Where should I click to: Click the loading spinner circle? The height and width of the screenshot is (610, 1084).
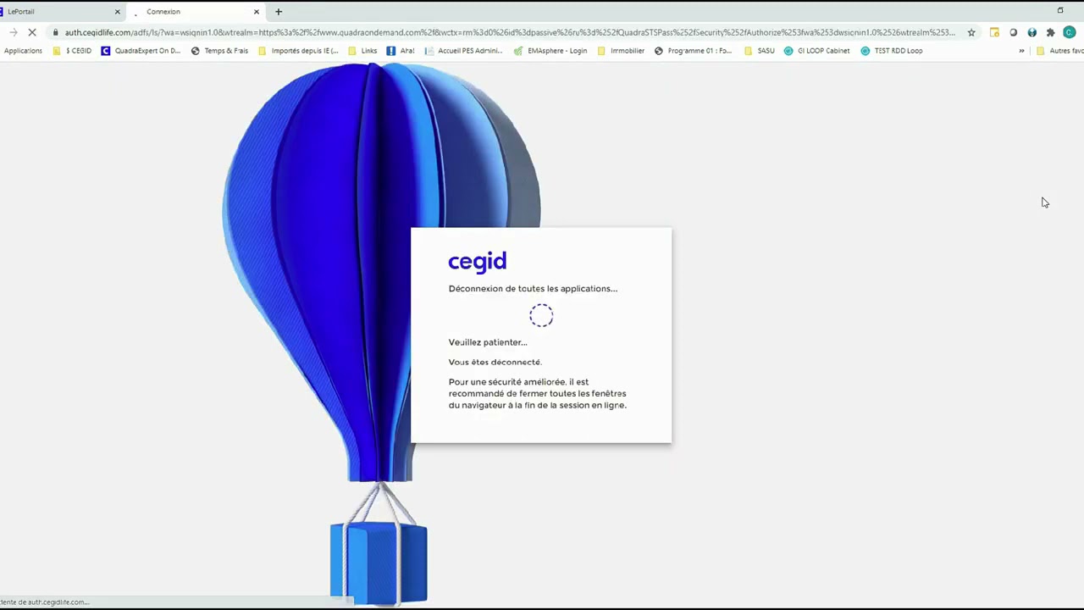541,316
